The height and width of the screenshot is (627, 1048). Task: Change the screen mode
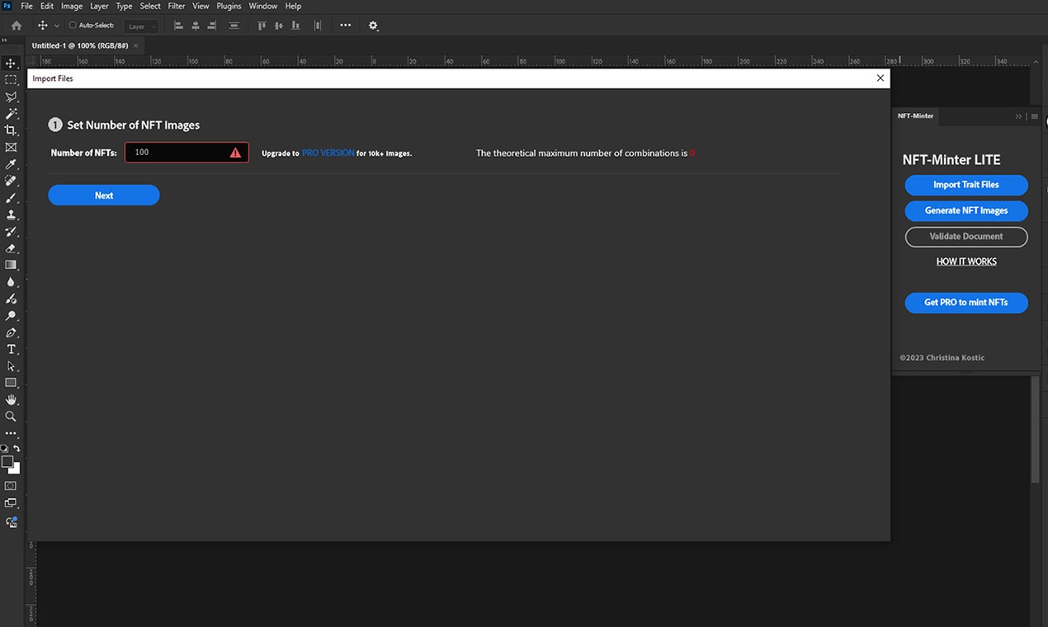pyautogui.click(x=11, y=503)
